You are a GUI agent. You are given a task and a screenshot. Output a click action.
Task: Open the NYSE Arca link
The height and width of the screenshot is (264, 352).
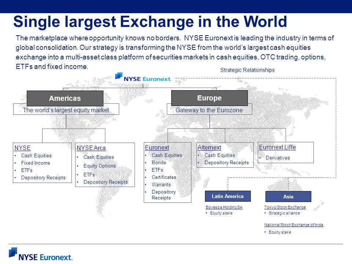tap(91, 148)
